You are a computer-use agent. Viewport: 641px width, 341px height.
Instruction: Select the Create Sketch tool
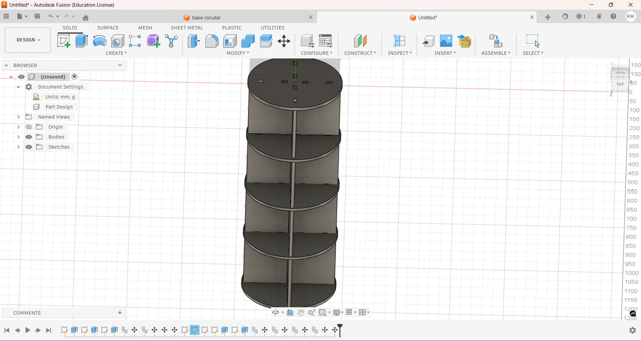point(64,41)
